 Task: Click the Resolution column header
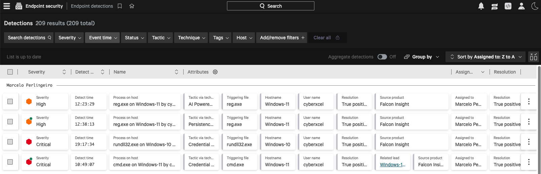[x=505, y=72]
